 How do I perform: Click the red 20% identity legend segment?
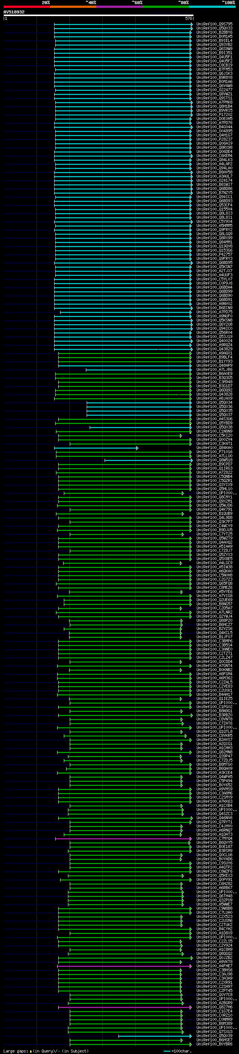click(x=27, y=7)
